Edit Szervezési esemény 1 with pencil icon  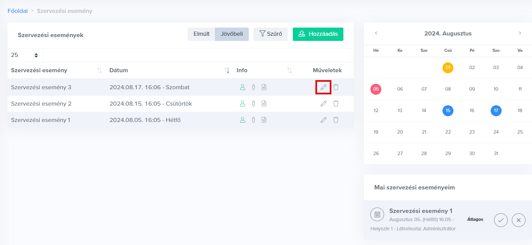(324, 120)
